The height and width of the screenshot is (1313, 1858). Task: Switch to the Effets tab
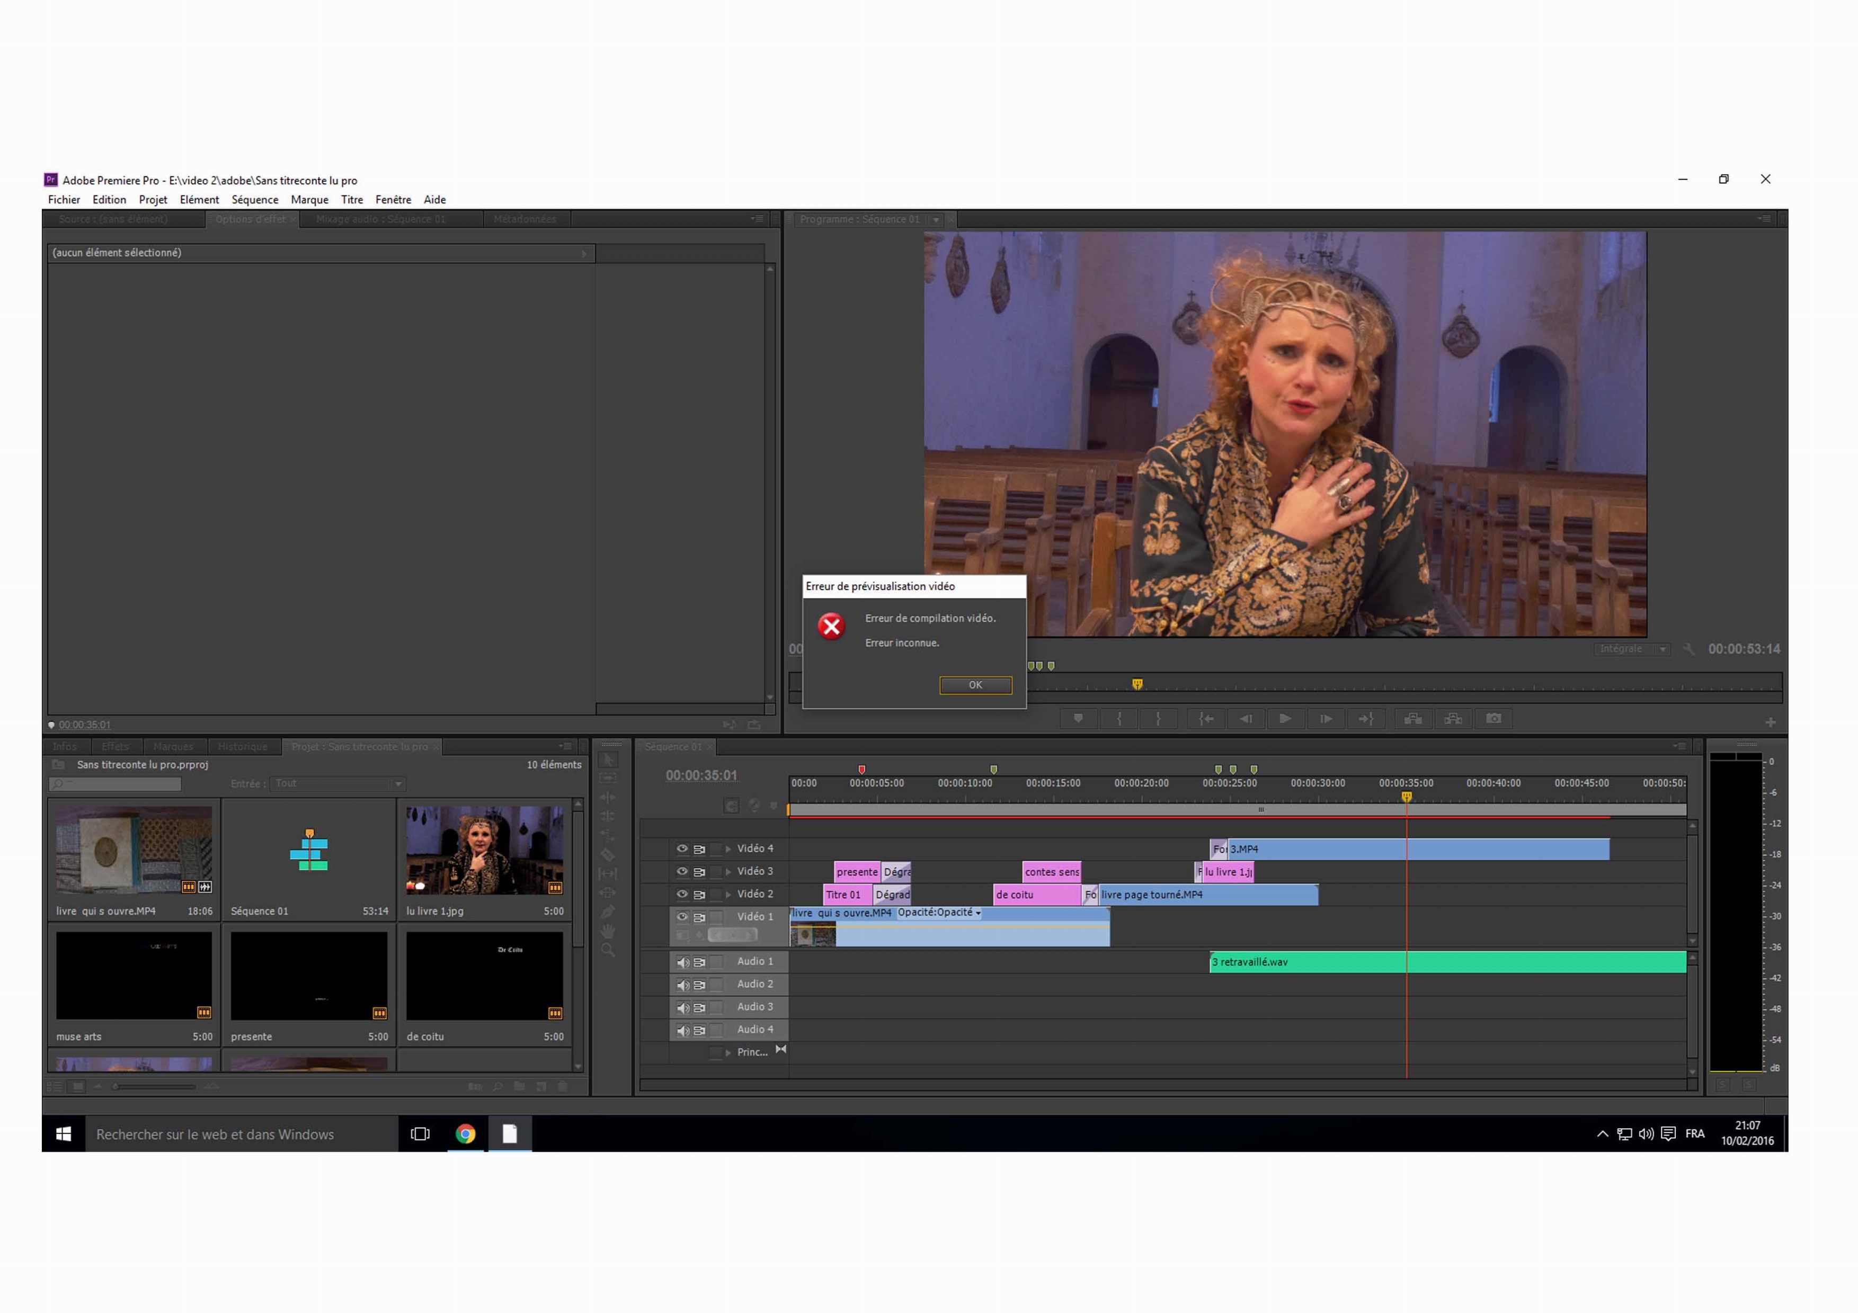click(x=115, y=747)
